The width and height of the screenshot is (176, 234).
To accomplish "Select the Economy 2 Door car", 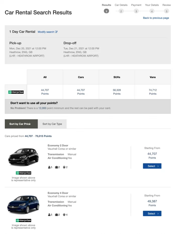I will (152, 166).
